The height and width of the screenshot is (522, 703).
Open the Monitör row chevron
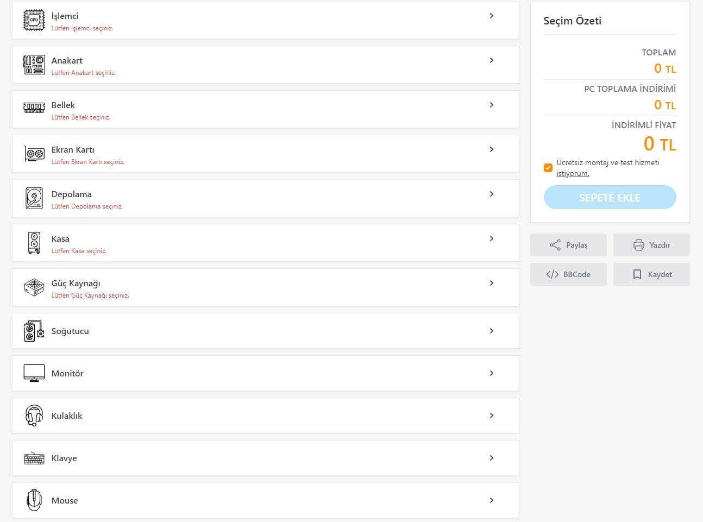[491, 373]
